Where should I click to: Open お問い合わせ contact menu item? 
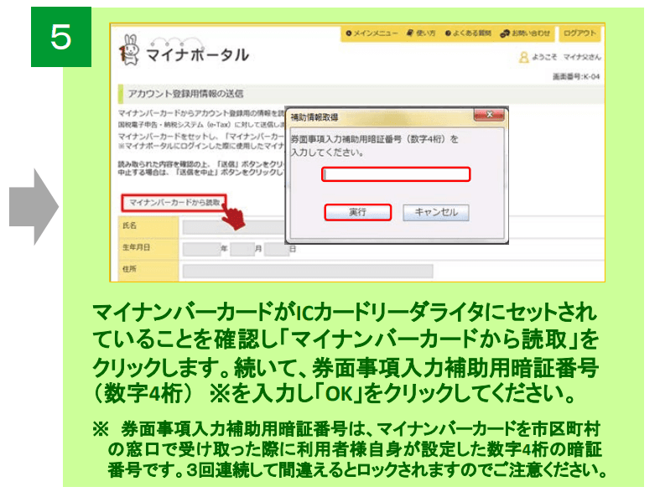(x=525, y=34)
